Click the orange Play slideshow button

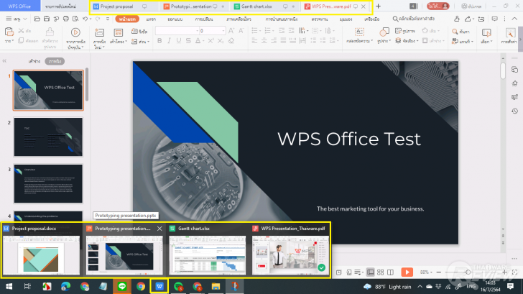(407, 272)
